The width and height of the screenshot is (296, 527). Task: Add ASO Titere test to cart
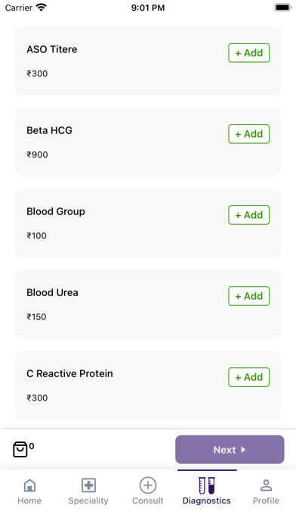point(248,53)
